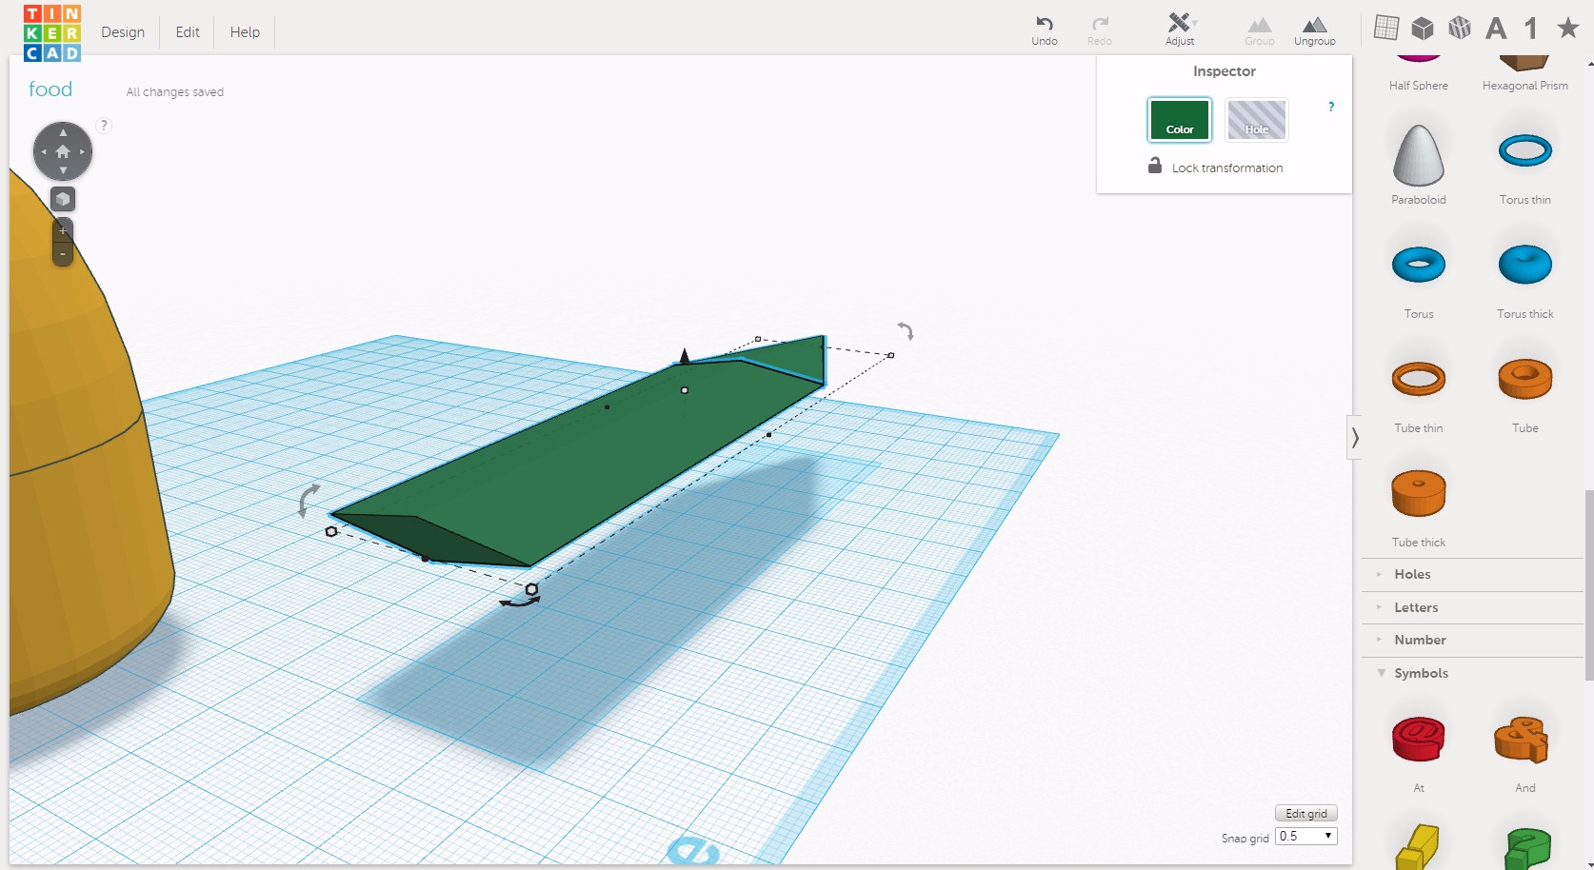Viewport: 1594px width, 870px height.
Task: Toggle Lock transformation padlock
Action: pyautogui.click(x=1155, y=166)
